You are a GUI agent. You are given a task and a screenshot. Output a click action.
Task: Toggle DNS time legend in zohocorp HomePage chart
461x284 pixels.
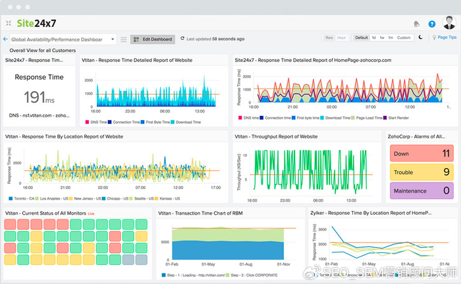248,118
